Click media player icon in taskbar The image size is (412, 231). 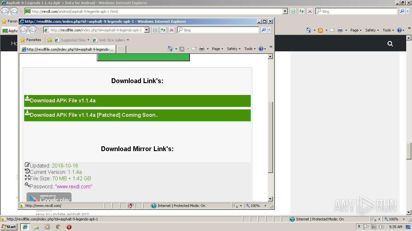[47, 227]
